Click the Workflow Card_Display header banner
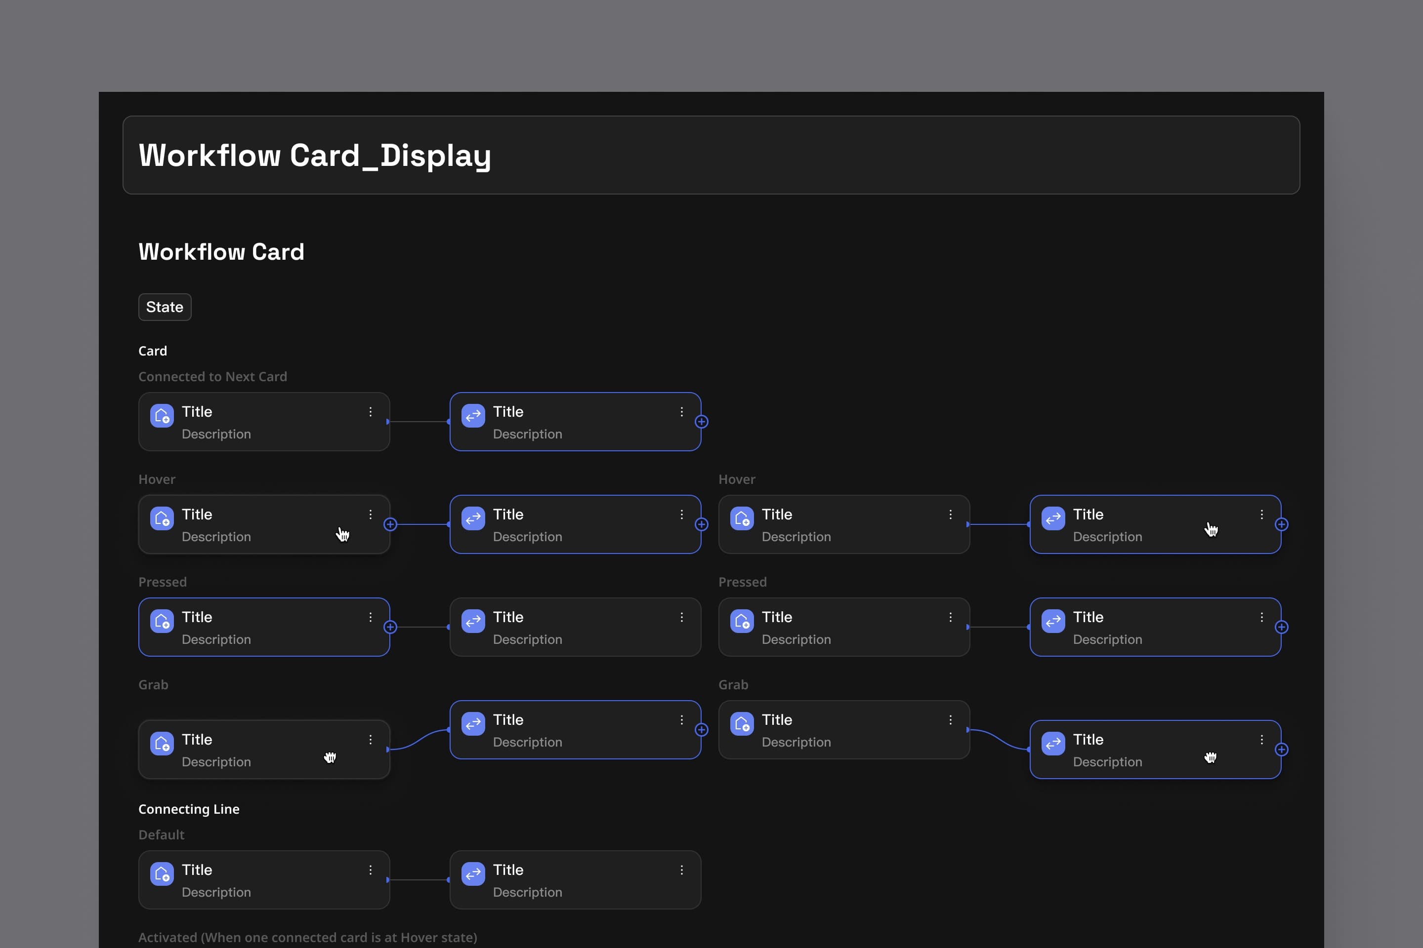The height and width of the screenshot is (948, 1423). [x=711, y=155]
